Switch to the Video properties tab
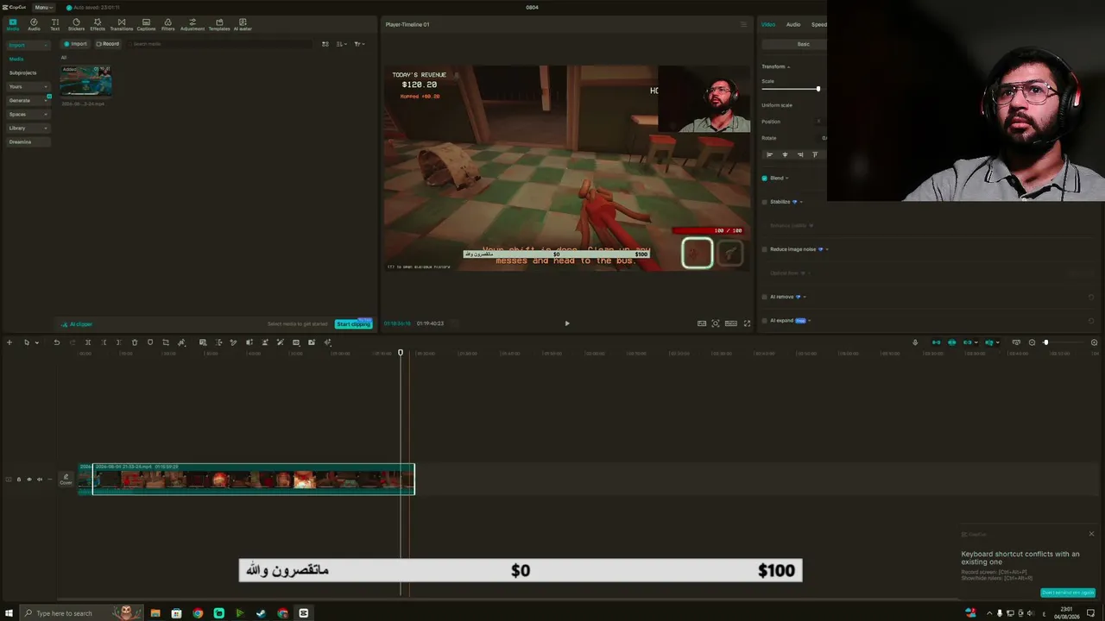The height and width of the screenshot is (621, 1105). [768, 24]
